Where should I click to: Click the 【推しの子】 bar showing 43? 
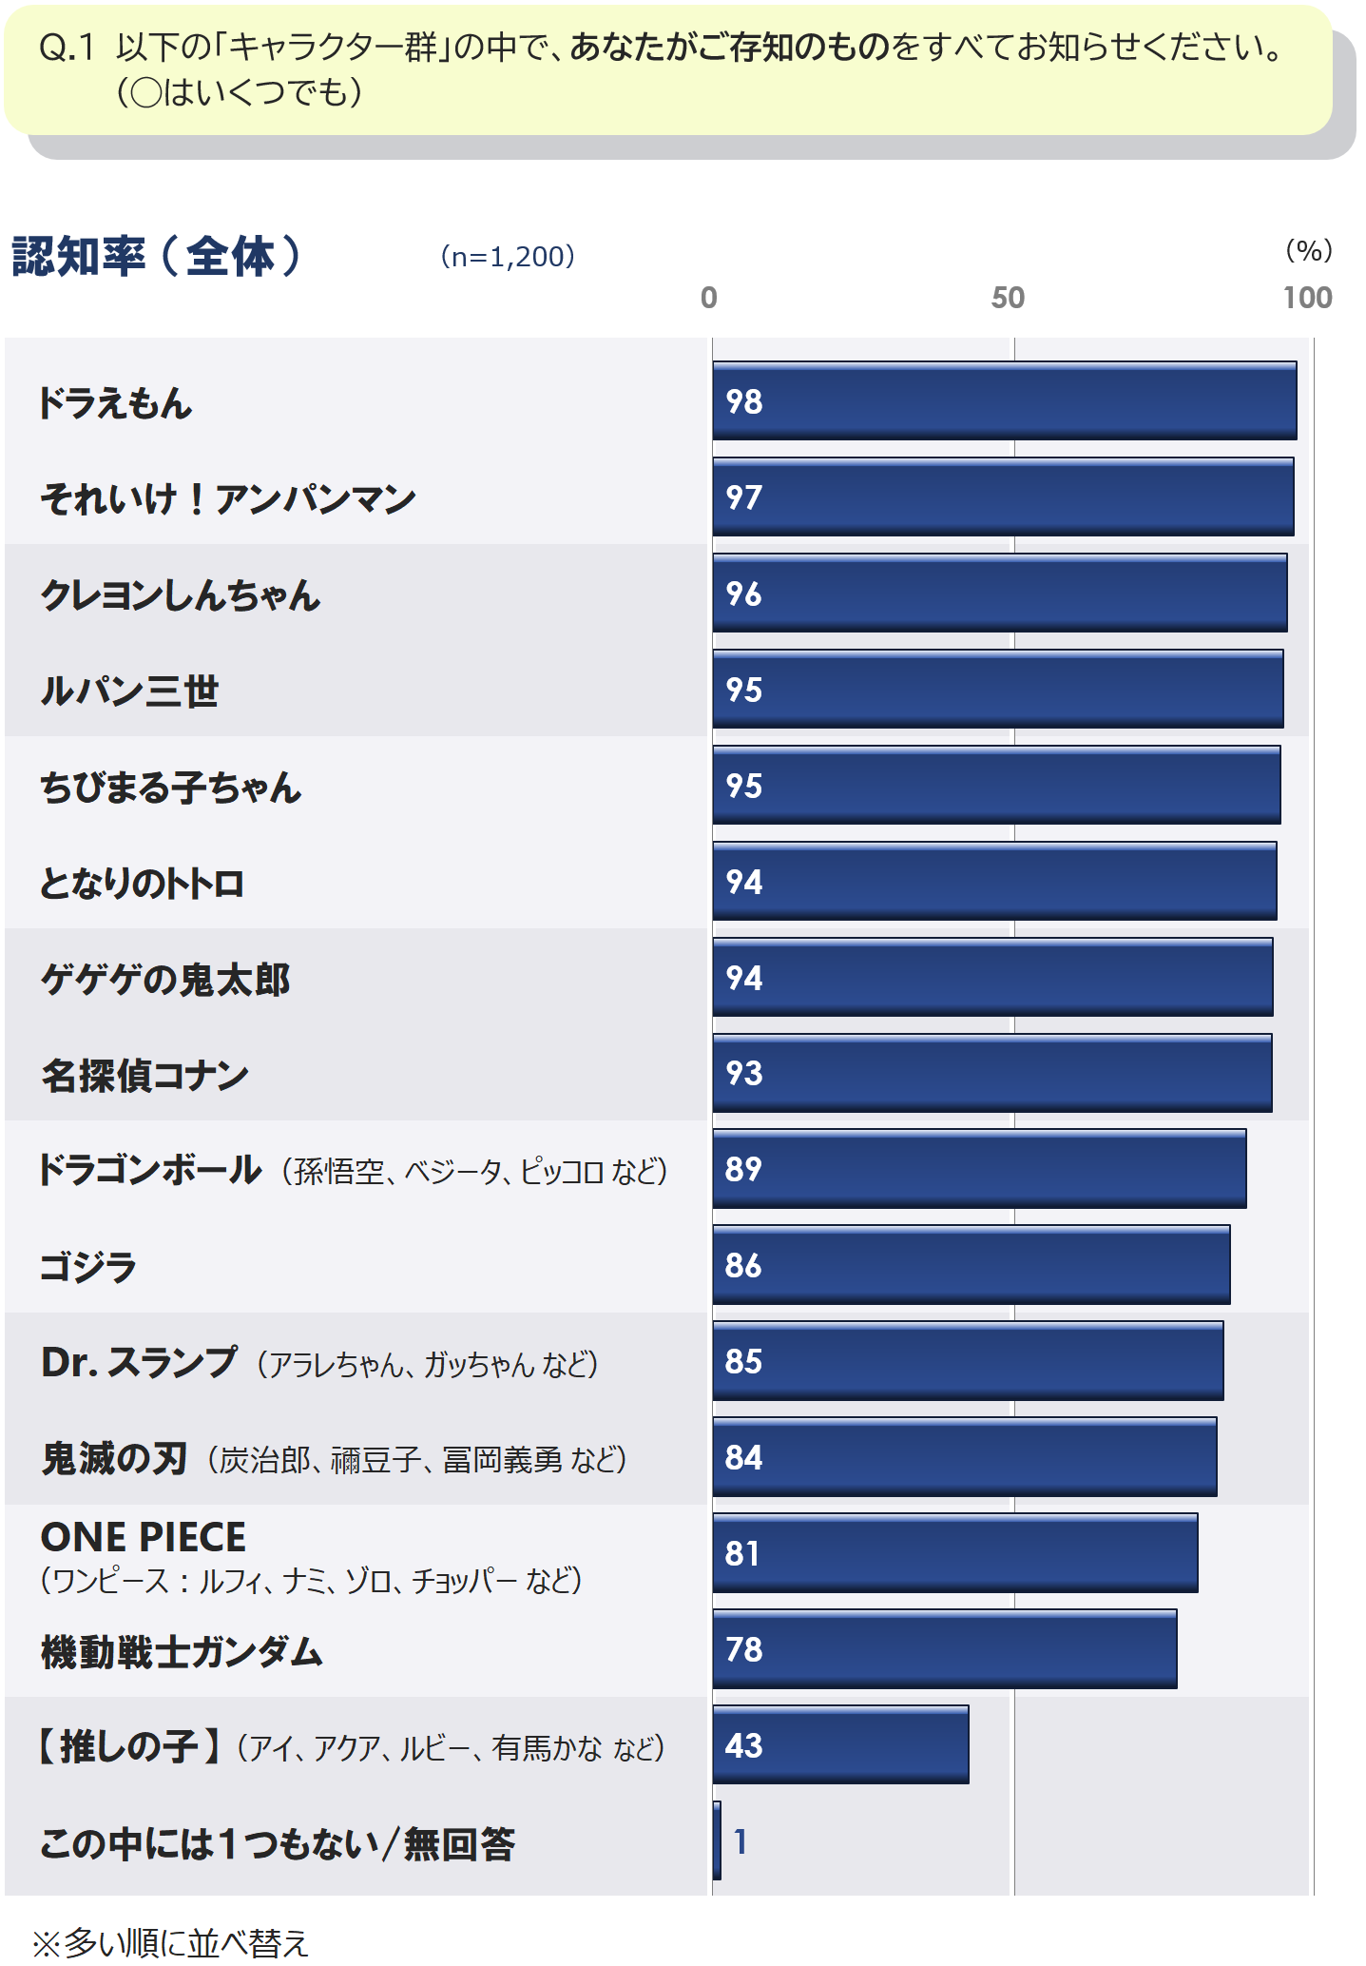841,1744
